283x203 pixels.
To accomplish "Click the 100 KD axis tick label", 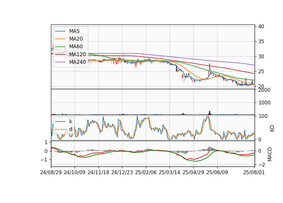I will pos(263,116).
